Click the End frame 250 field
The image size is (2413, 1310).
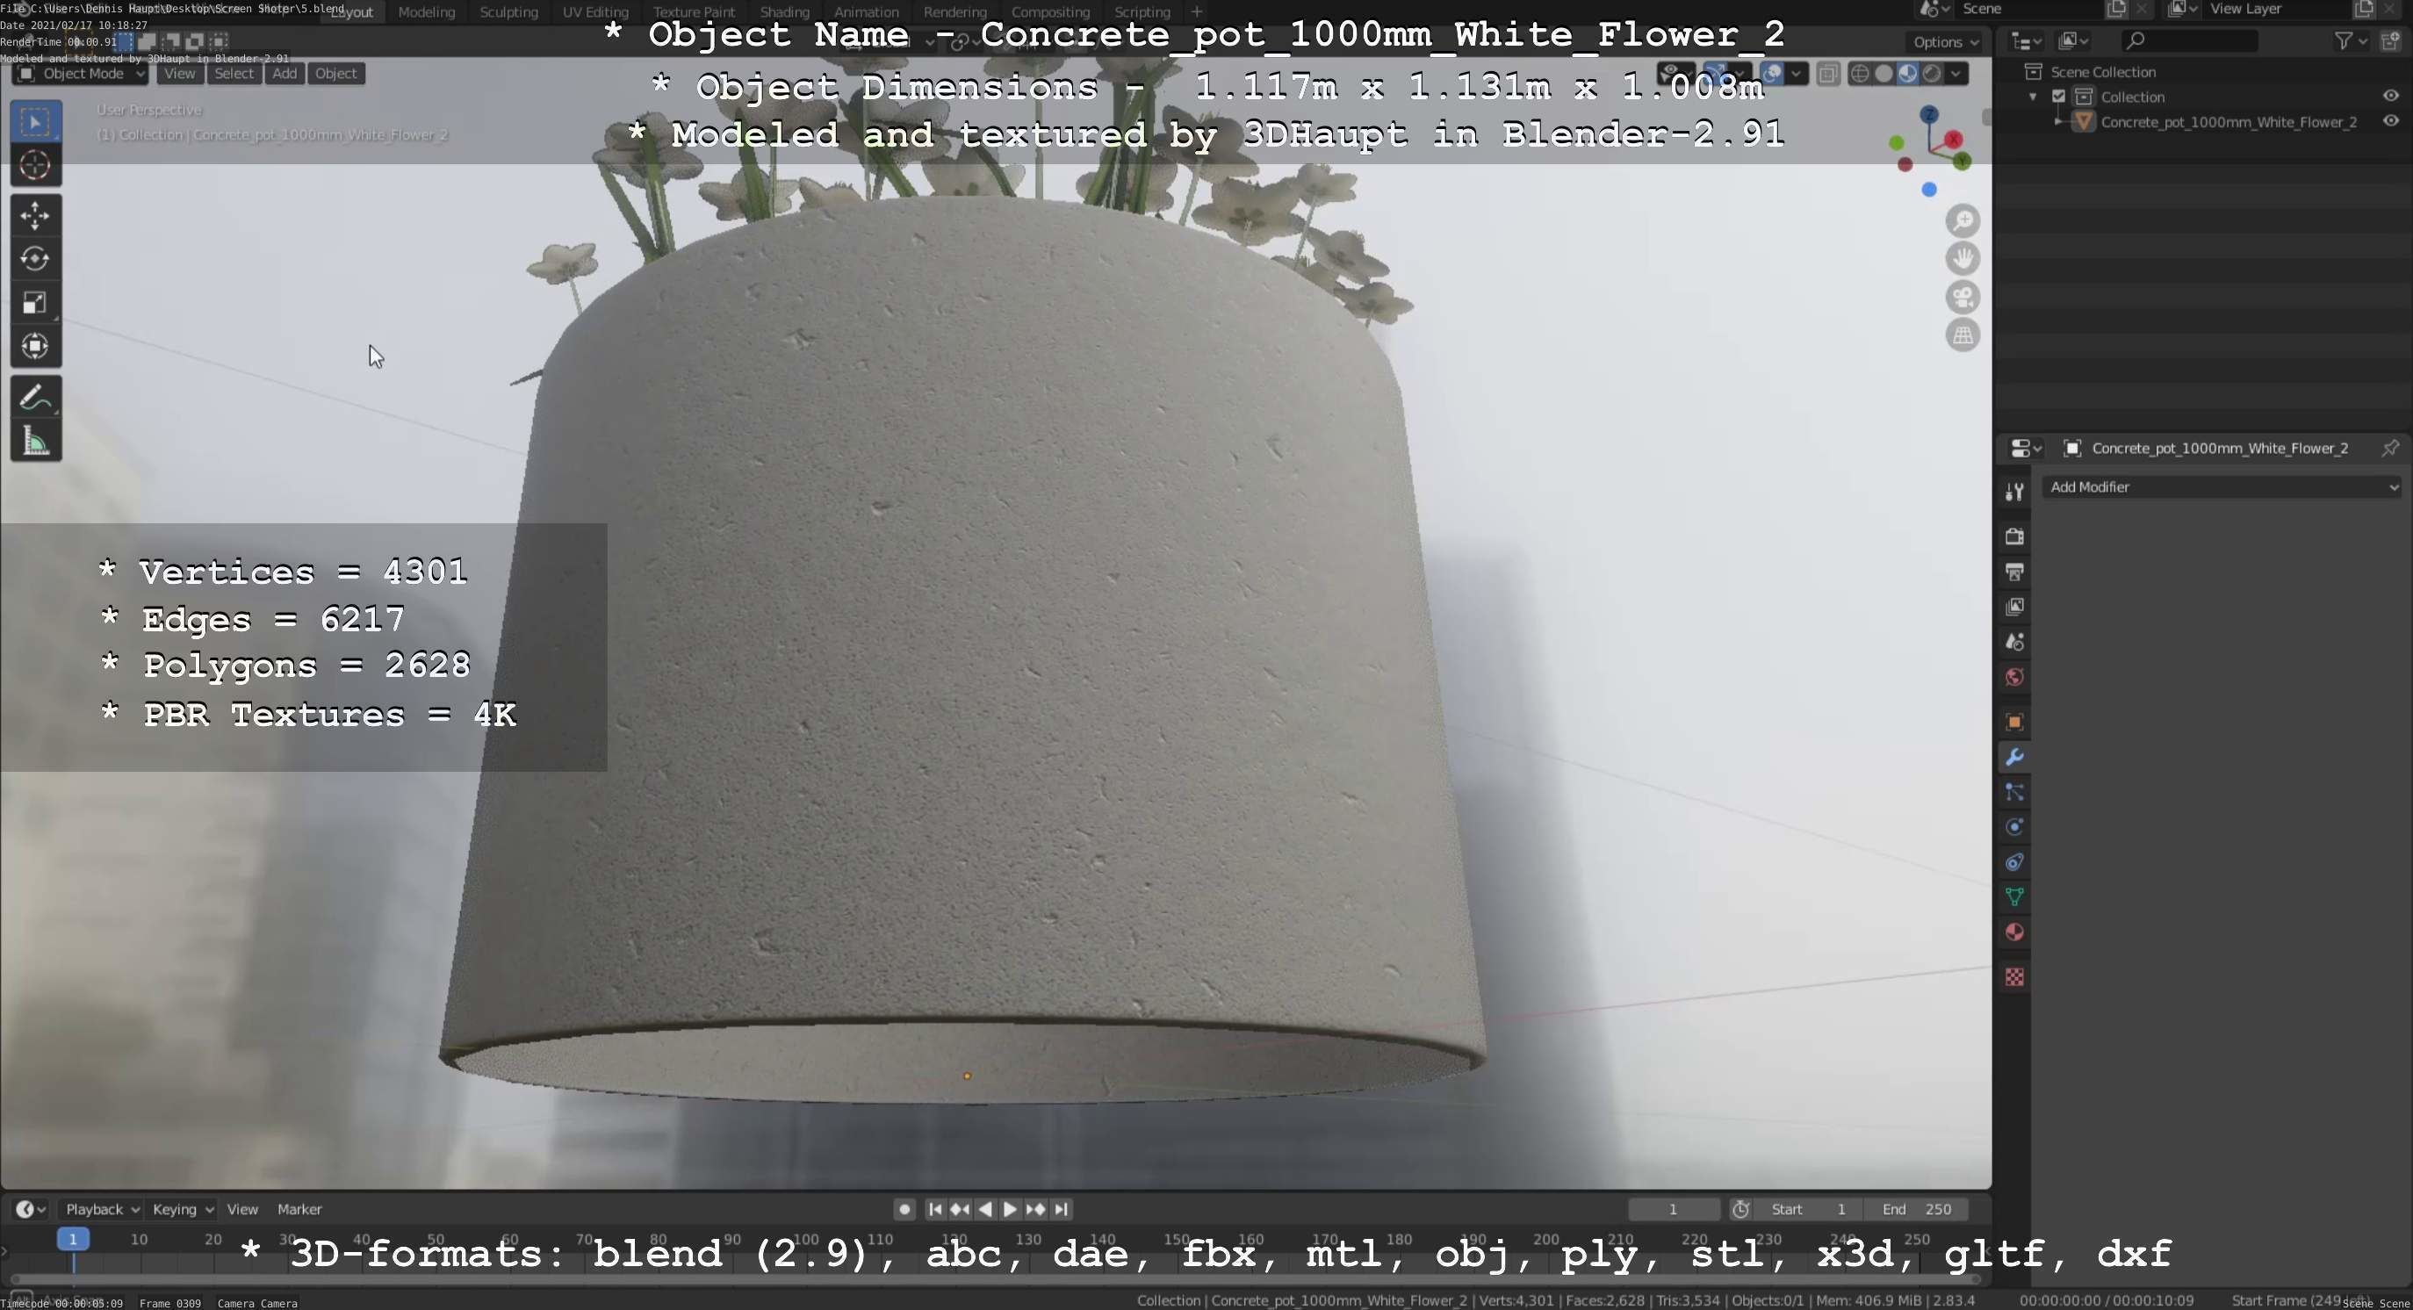coord(1916,1209)
